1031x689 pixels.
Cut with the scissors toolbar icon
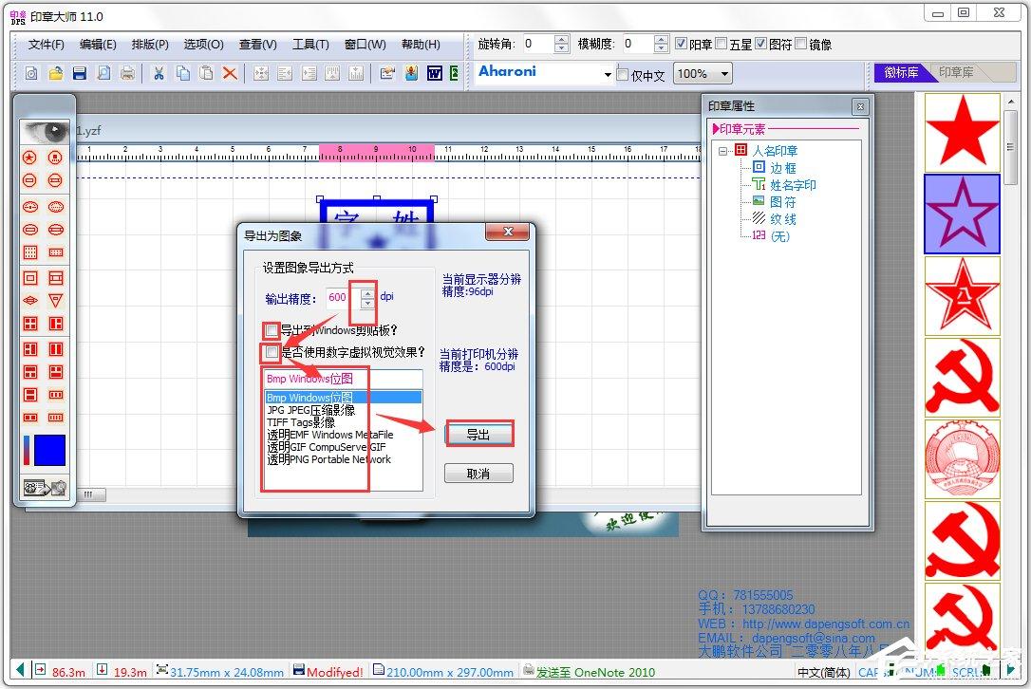159,73
